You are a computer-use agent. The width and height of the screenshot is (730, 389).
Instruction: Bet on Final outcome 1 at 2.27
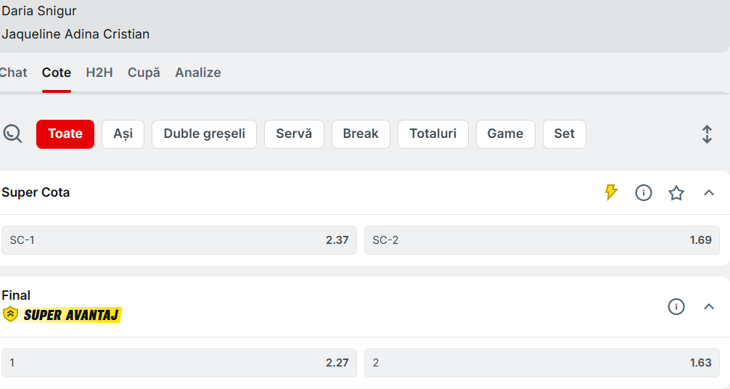coord(179,363)
